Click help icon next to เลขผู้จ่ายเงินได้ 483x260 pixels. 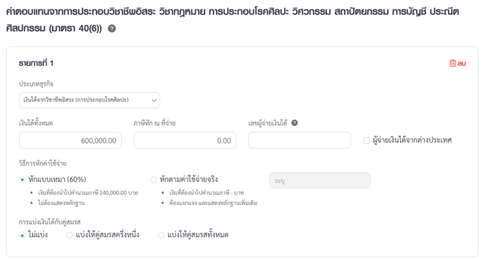pyautogui.click(x=294, y=123)
